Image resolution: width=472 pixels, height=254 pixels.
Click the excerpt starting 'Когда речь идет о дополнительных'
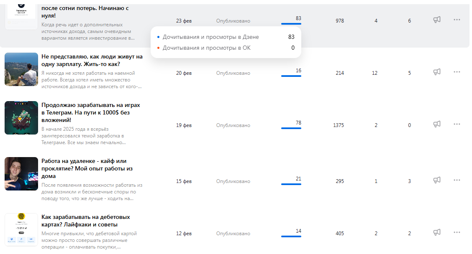[88, 31]
